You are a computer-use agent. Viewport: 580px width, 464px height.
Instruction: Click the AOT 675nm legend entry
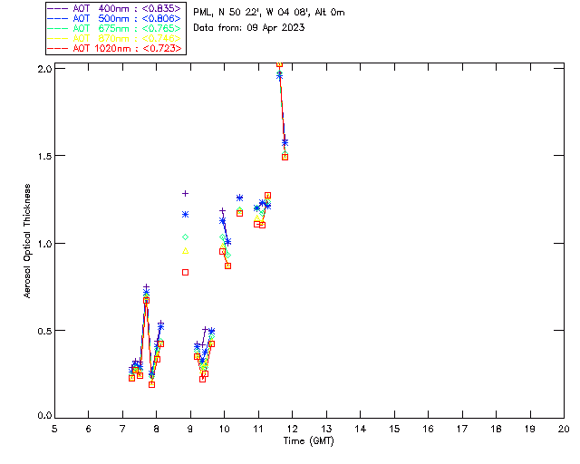pyautogui.click(x=115, y=28)
